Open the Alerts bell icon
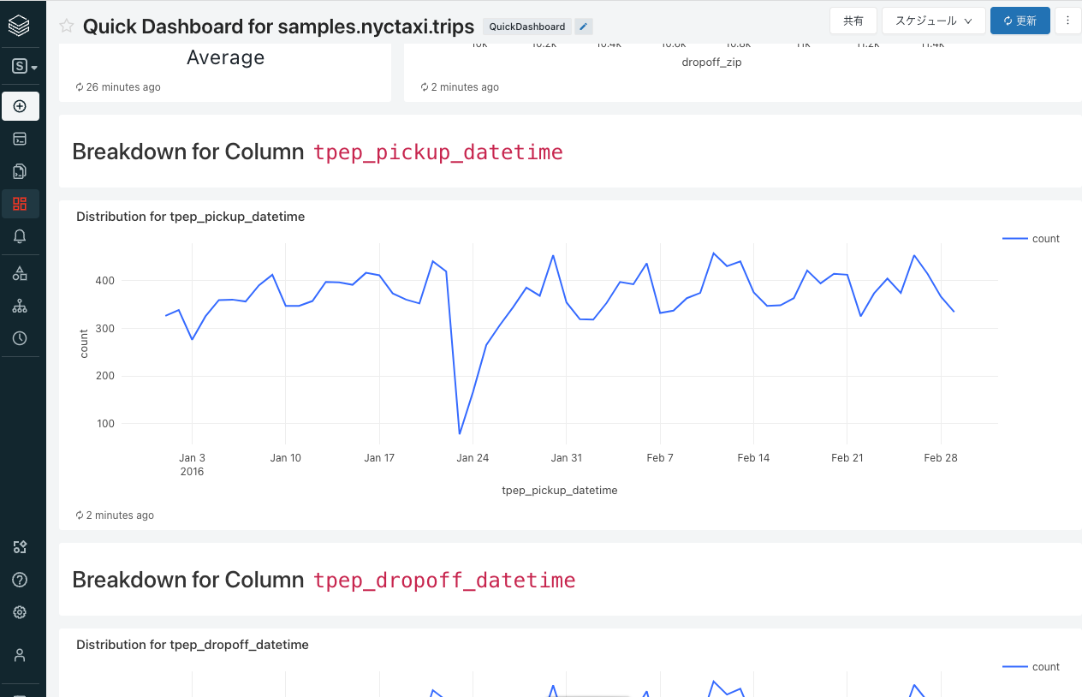Viewport: 1082px width, 697px height. pos(21,236)
